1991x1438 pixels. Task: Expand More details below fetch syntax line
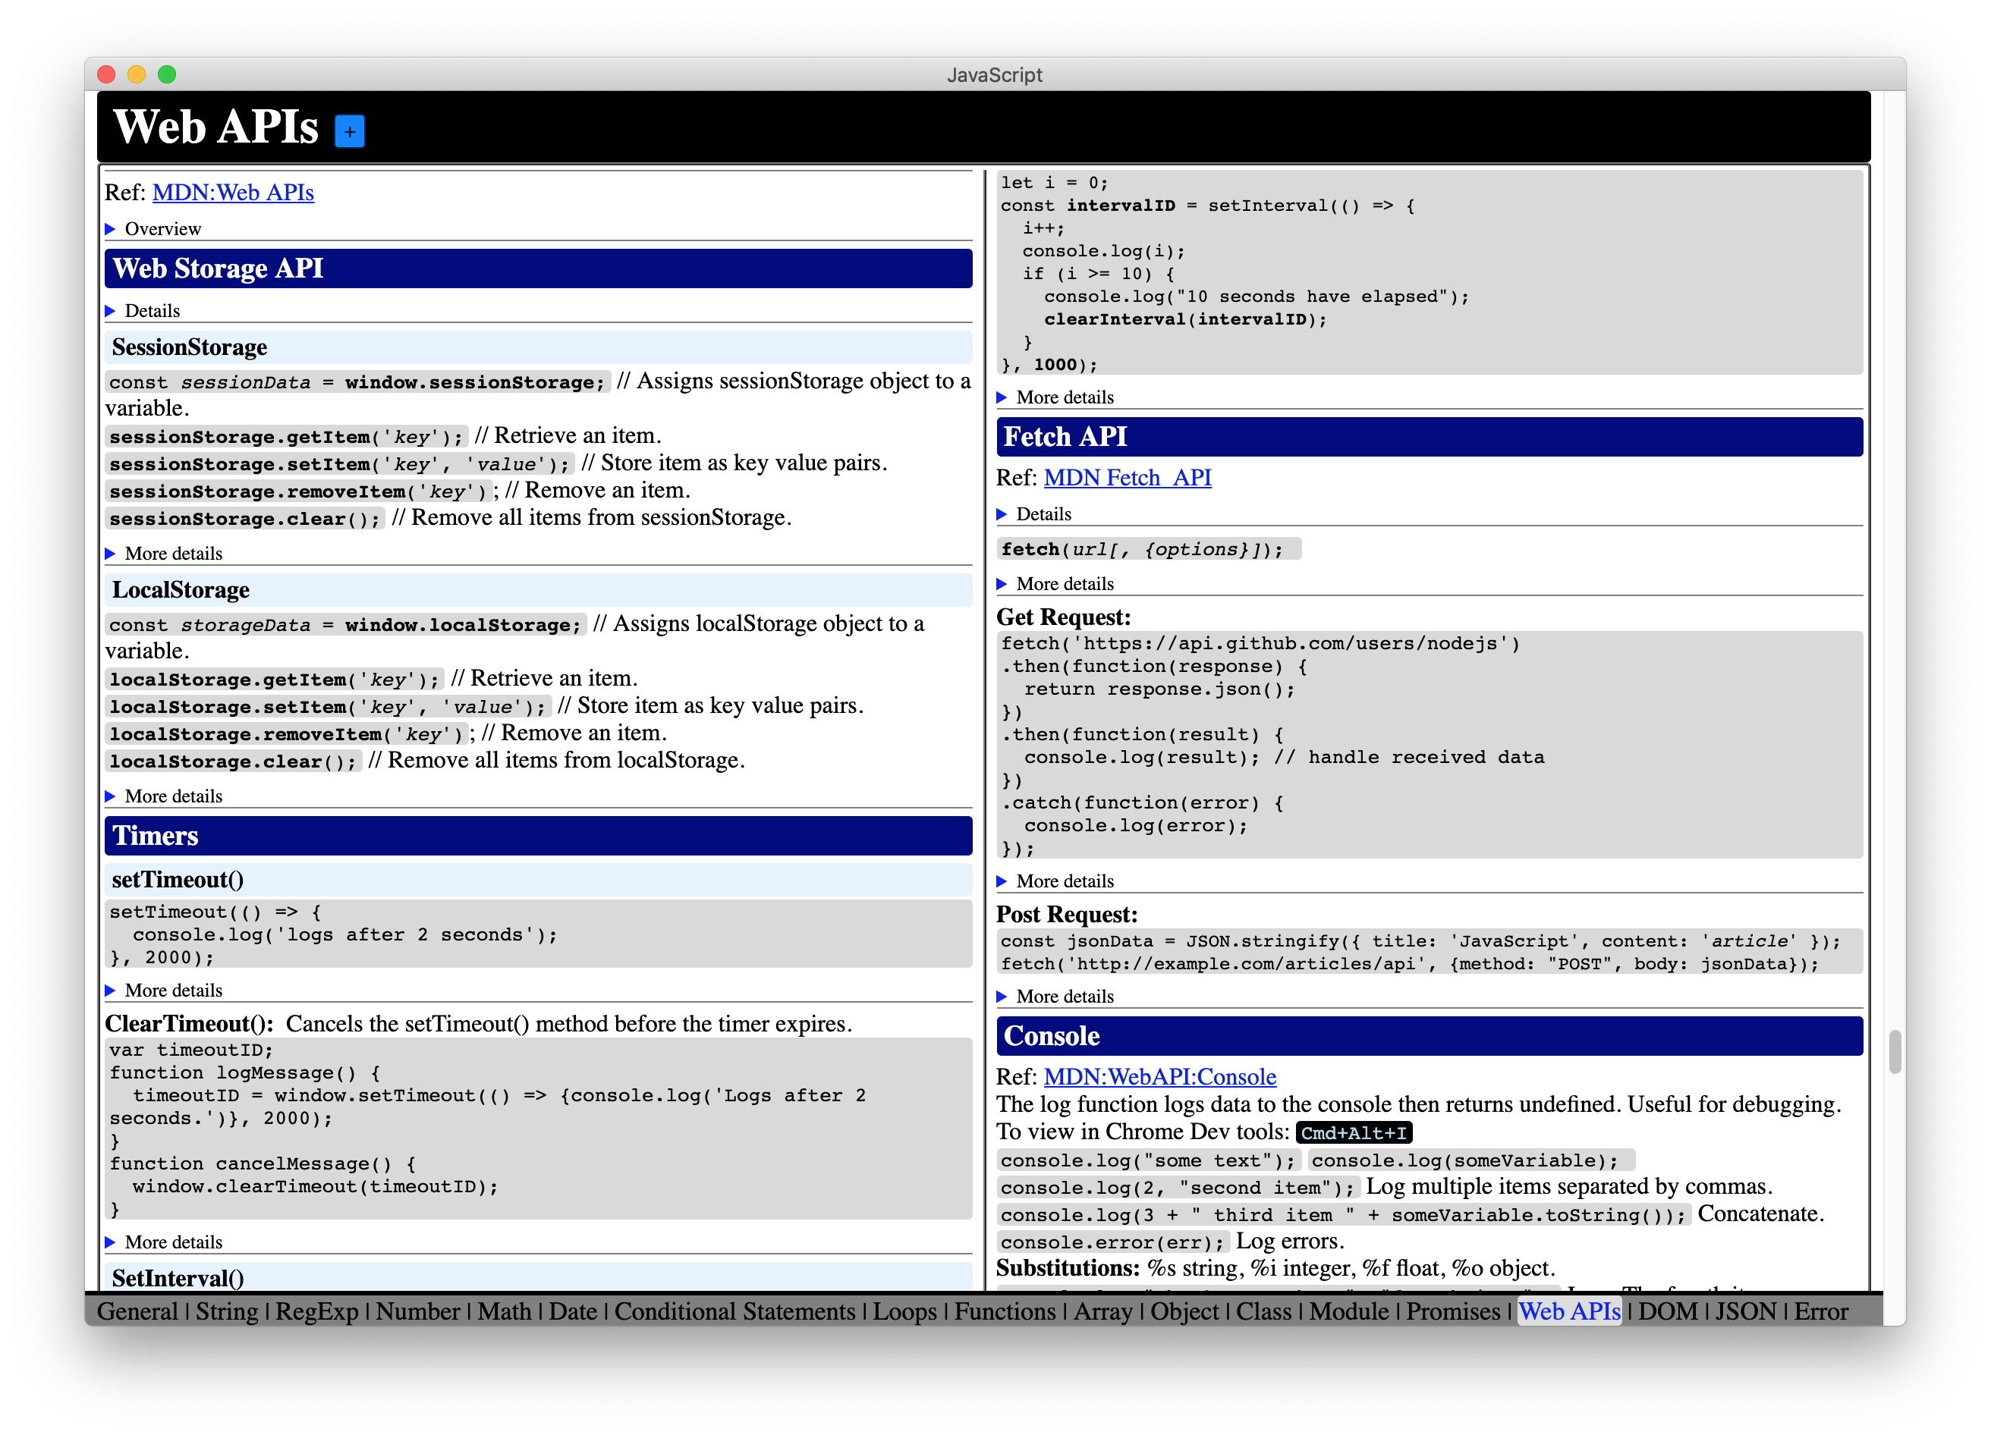pos(1002,584)
